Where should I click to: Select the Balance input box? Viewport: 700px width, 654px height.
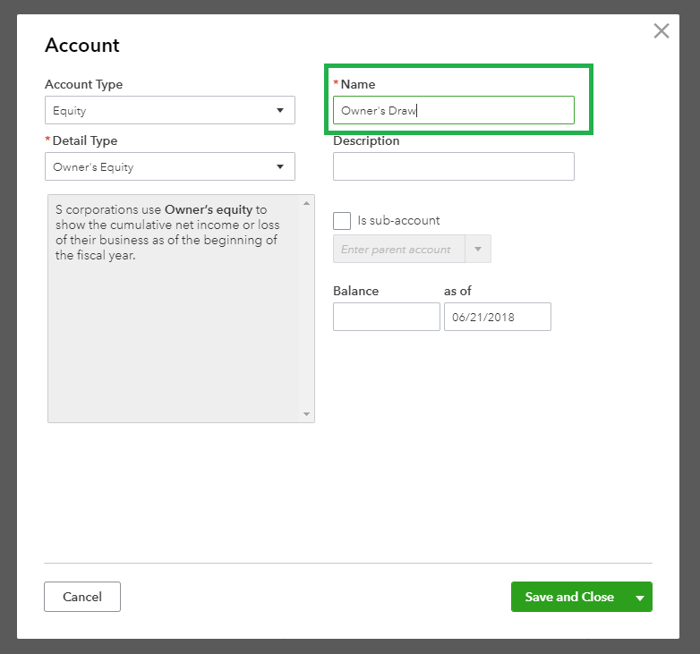click(386, 318)
